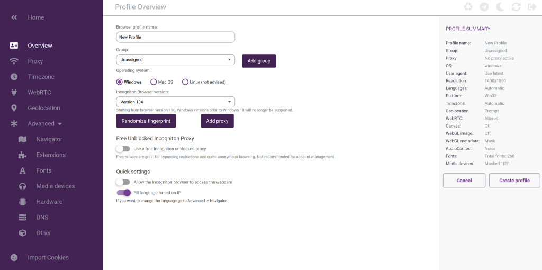Collapse sidebar with double chevron icon

tap(14, 17)
